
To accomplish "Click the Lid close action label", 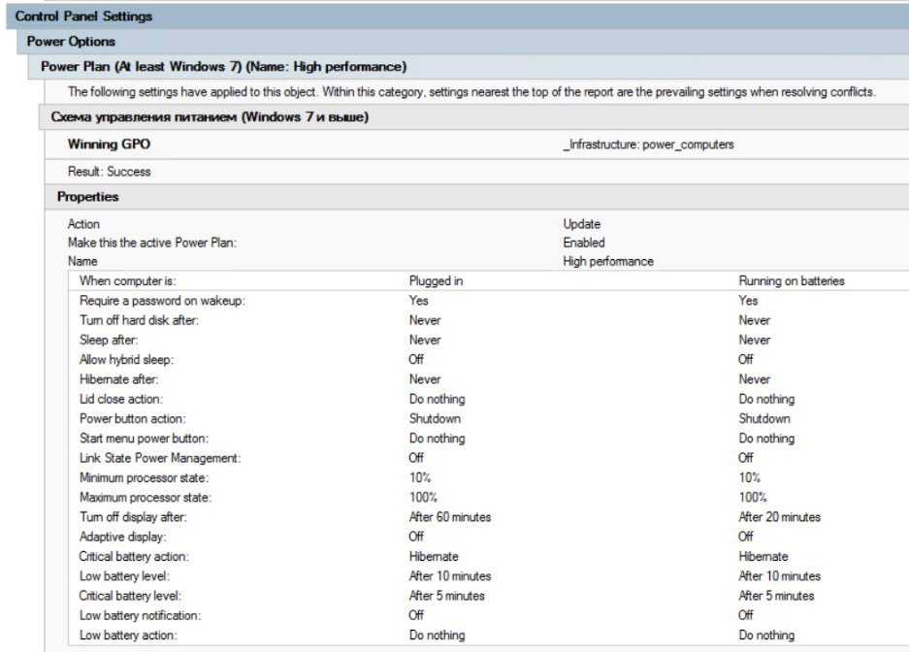I will point(121,400).
